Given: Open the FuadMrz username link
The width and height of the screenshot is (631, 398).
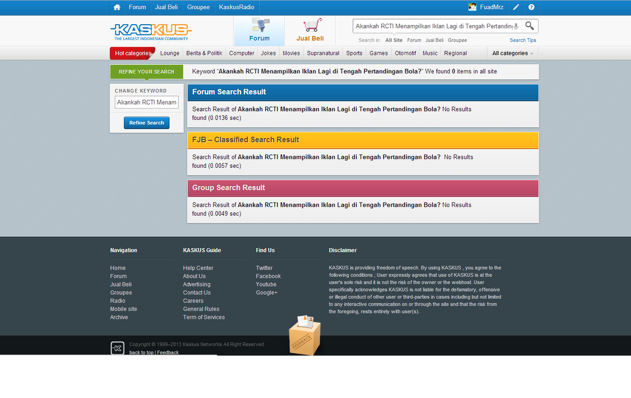Looking at the screenshot, I should pyautogui.click(x=491, y=7).
